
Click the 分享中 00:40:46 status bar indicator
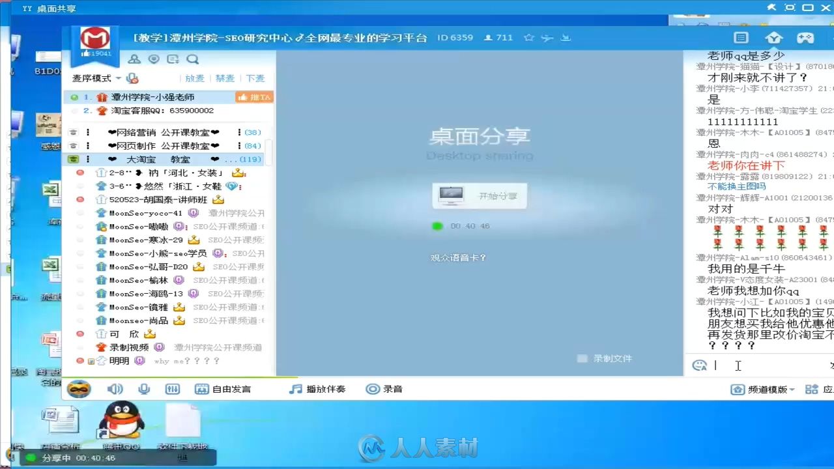point(119,458)
